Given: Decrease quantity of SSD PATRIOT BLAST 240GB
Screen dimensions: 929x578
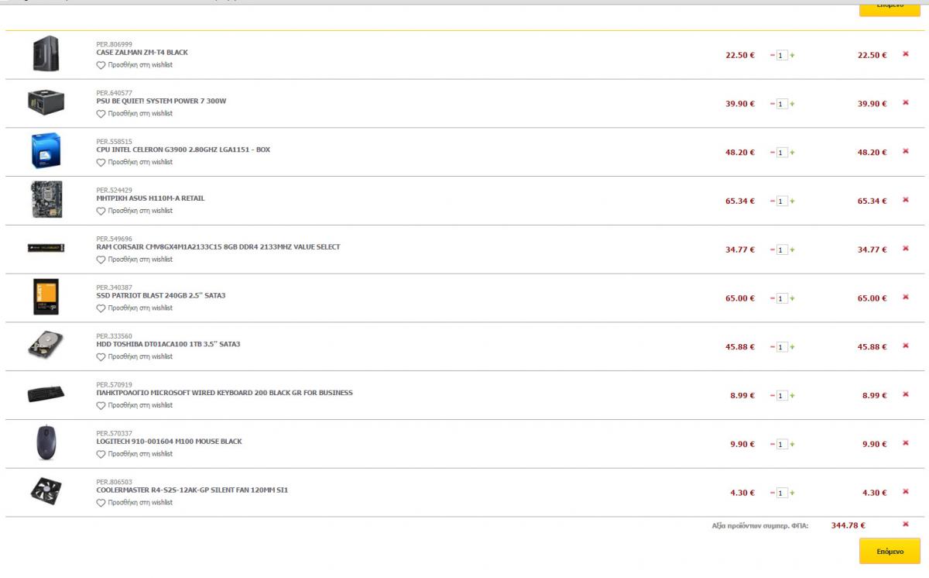Looking at the screenshot, I should [773, 298].
